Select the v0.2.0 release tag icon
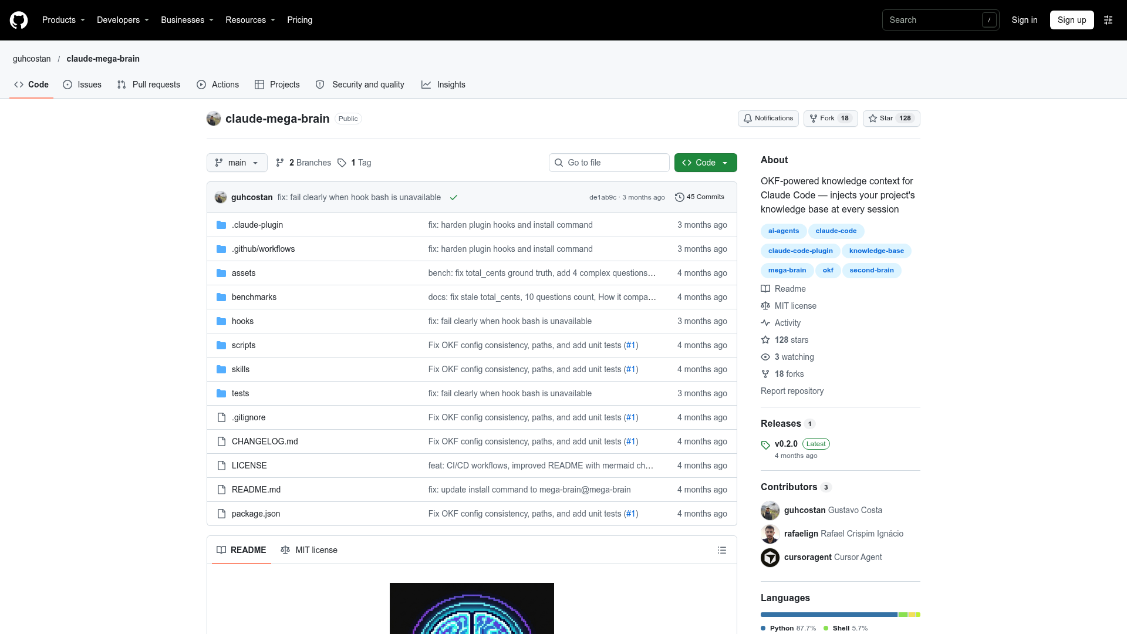The width and height of the screenshot is (1127, 634). click(765, 445)
